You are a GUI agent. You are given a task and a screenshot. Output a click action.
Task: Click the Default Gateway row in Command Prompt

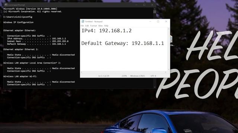point(36,44)
